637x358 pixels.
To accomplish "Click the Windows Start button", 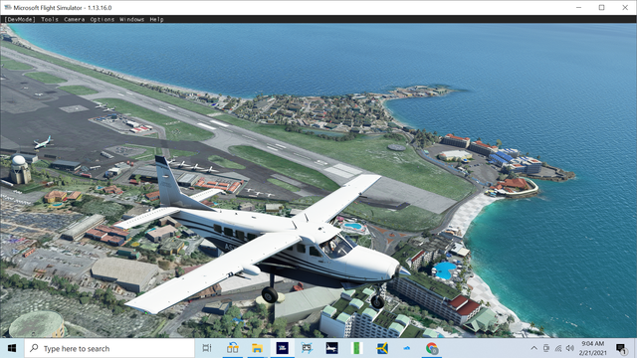I will click(12, 348).
